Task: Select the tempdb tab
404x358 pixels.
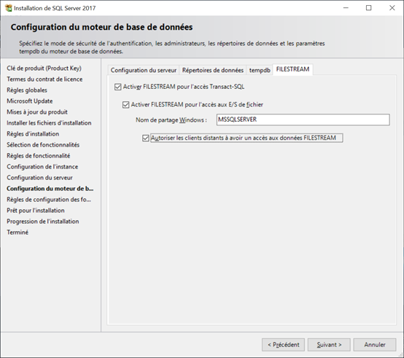Action: coord(260,70)
